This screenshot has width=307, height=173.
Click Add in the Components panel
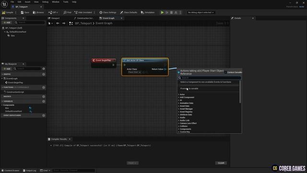click(7, 23)
